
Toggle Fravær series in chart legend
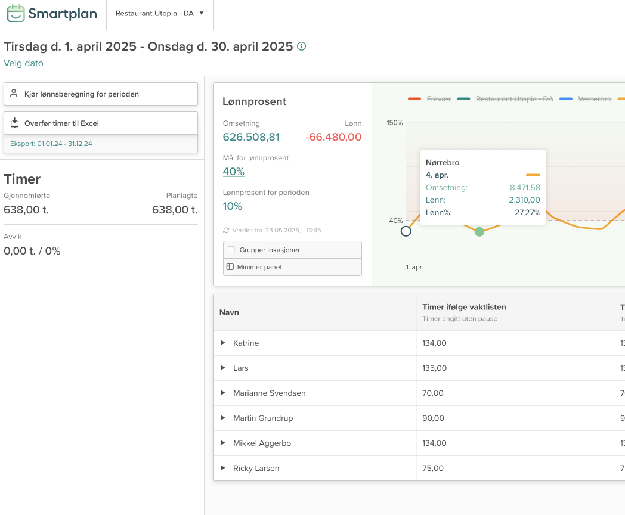tap(429, 99)
